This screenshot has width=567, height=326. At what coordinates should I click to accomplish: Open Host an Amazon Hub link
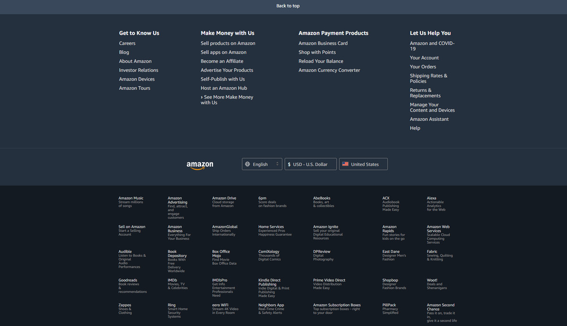[x=224, y=88]
